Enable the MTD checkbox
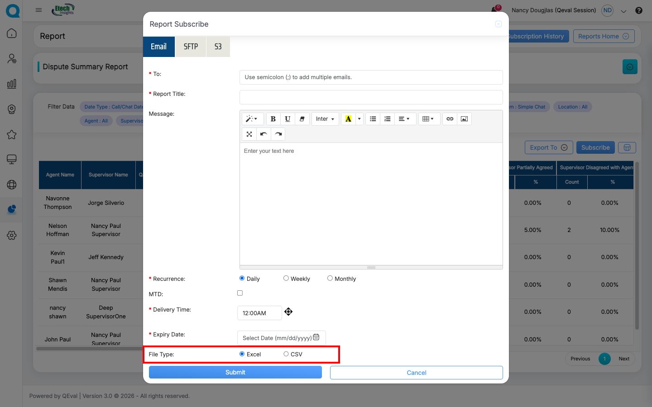Image resolution: width=652 pixels, height=407 pixels. pyautogui.click(x=240, y=293)
